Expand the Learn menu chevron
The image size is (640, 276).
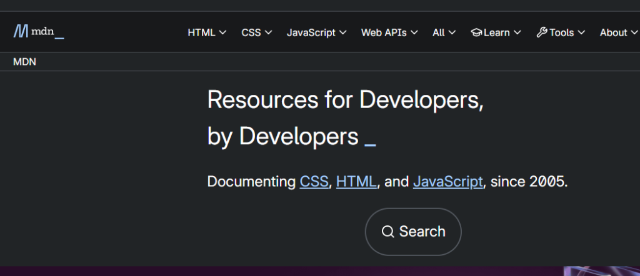(x=517, y=32)
